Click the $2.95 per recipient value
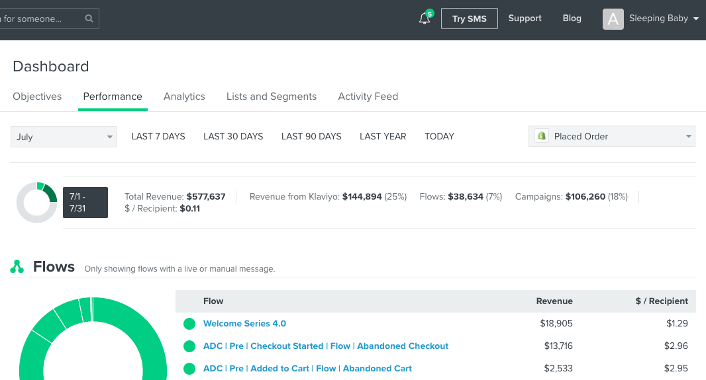The width and height of the screenshot is (706, 380). pyautogui.click(x=676, y=368)
